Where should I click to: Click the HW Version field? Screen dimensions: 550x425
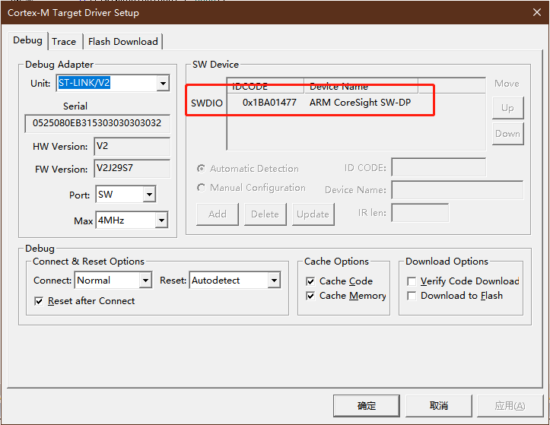pyautogui.click(x=132, y=146)
